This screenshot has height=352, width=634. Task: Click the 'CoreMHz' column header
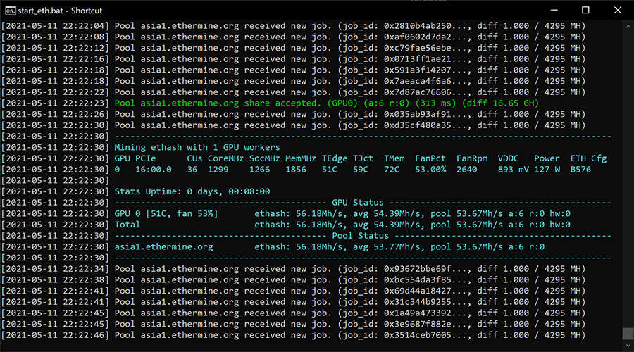click(x=225, y=158)
